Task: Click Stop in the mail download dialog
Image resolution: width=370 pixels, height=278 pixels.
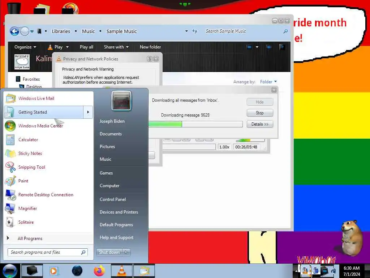Action: [x=260, y=113]
